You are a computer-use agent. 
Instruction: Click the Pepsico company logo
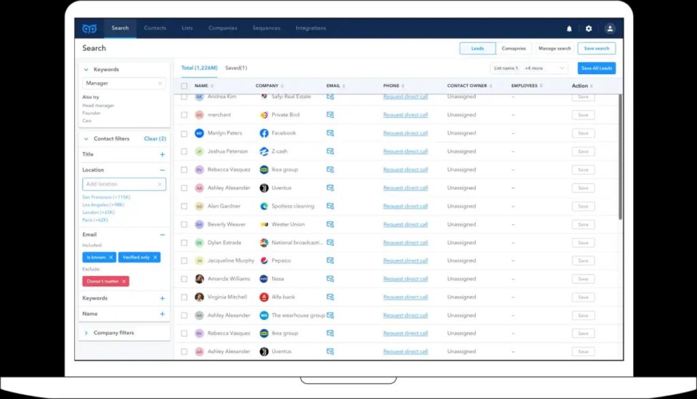coord(264,260)
